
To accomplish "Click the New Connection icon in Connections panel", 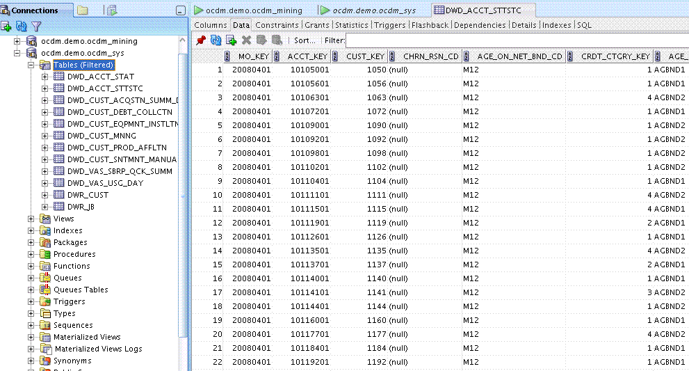I will pyautogui.click(x=6, y=26).
